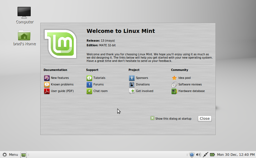The image size is (256, 158).
Task: Open the User guide (PDF) link
Action: coord(62,91)
